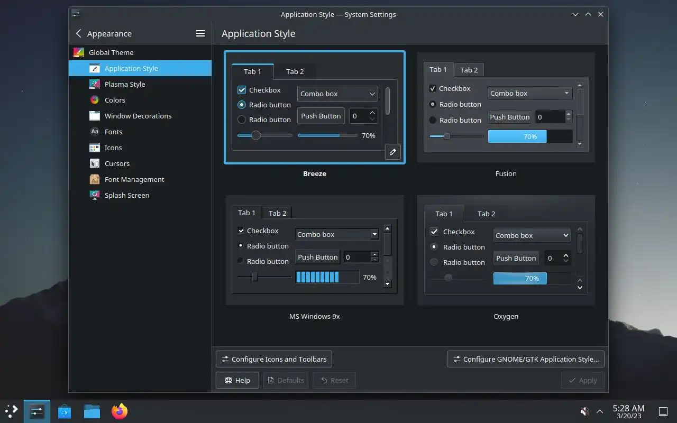The width and height of the screenshot is (677, 423).
Task: Select the Fusion style name label
Action: [x=506, y=173]
